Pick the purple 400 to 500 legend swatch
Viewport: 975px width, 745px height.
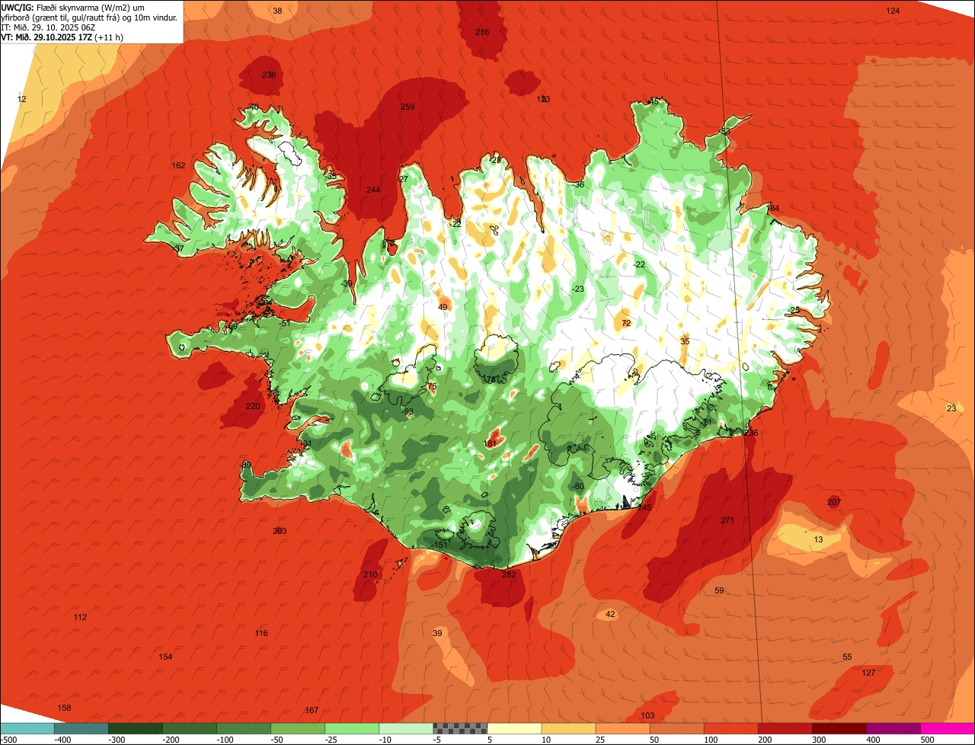coord(892,728)
